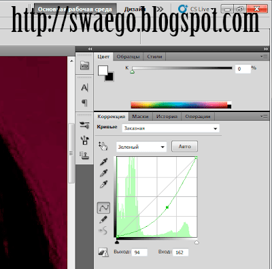Viewport: 272px width, 269px height.
Task: Click the canvas scroll up arrow
Action: [71, 61]
